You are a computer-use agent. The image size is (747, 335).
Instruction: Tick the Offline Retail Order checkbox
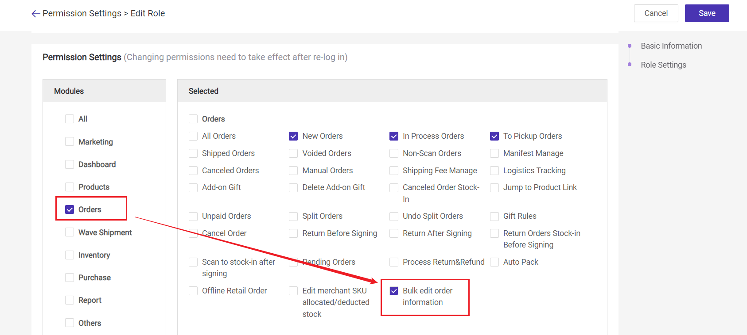point(193,291)
